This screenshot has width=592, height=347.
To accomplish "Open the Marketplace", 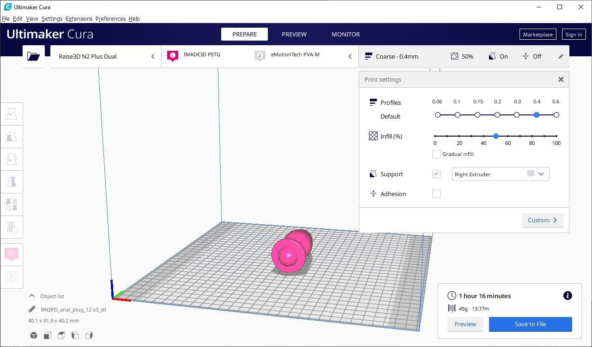I will [x=538, y=35].
